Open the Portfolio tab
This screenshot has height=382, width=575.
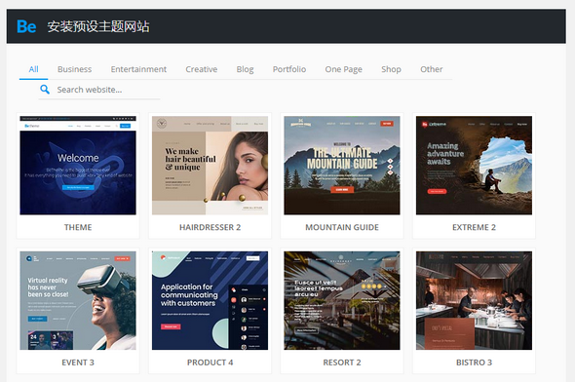pos(289,69)
